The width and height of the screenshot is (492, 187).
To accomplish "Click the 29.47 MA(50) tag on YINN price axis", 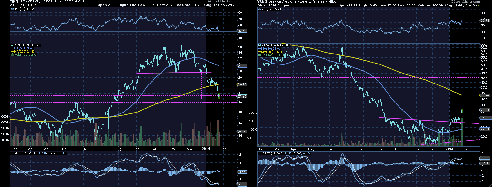I will coord(242,65).
